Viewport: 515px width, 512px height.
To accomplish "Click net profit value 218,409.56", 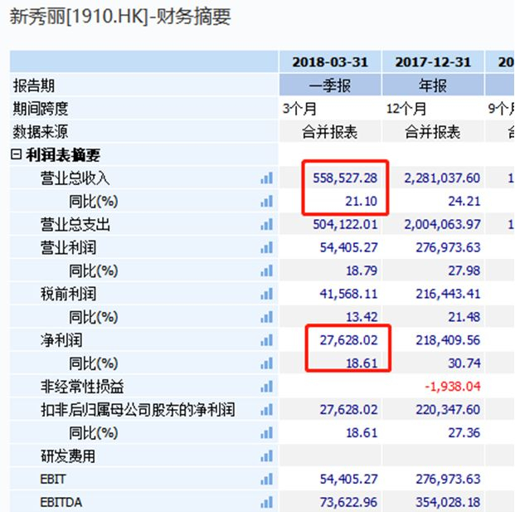I will [448, 340].
